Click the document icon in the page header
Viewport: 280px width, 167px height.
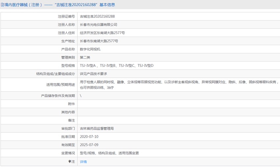2,5
